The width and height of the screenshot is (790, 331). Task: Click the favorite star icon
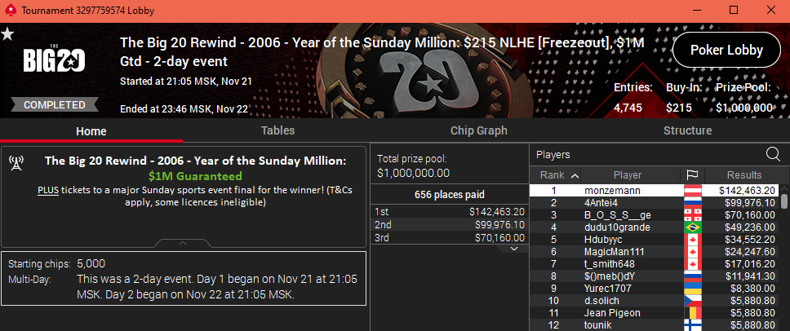7,33
